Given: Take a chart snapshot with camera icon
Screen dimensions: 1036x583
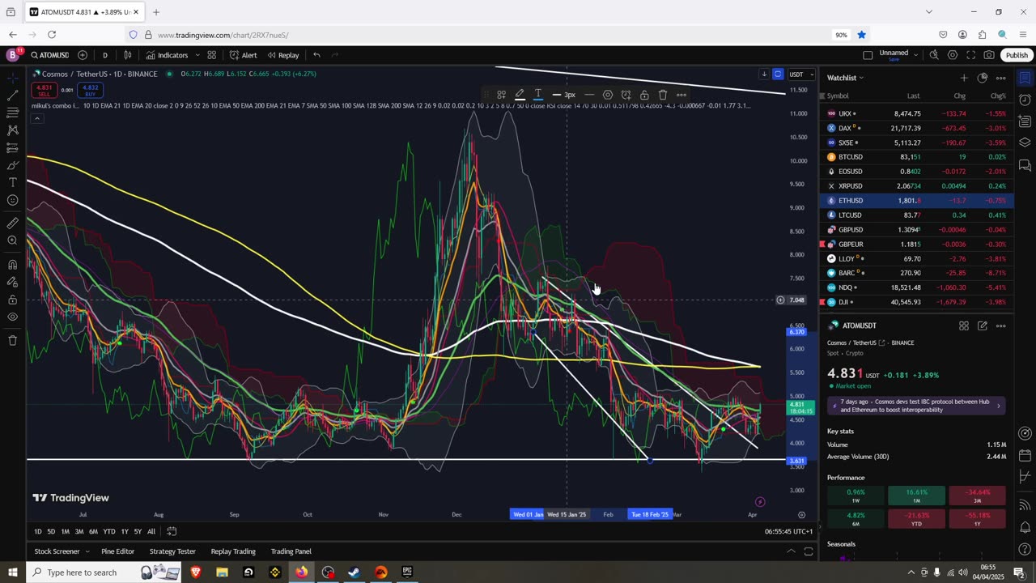Looking at the screenshot, I should [x=989, y=55].
